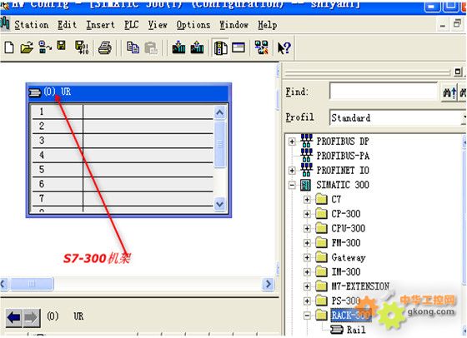Open the Options menu

coord(193,25)
